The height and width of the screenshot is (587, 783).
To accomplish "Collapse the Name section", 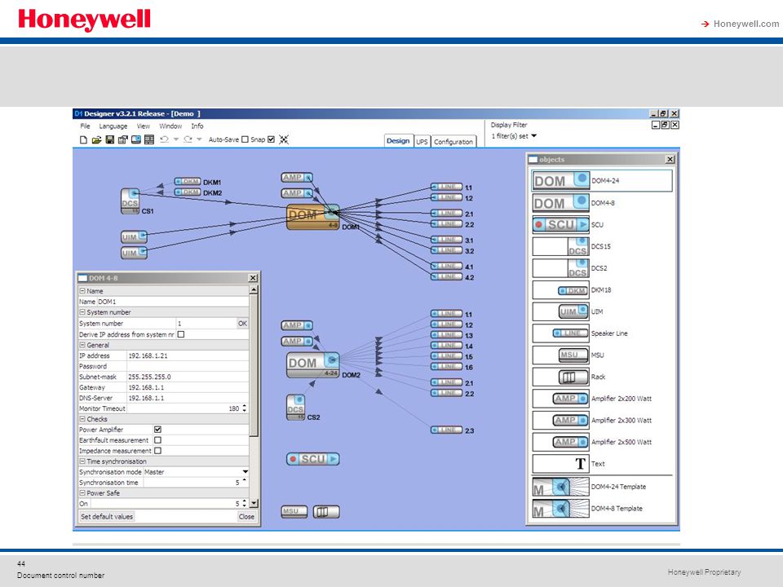I will point(82,290).
